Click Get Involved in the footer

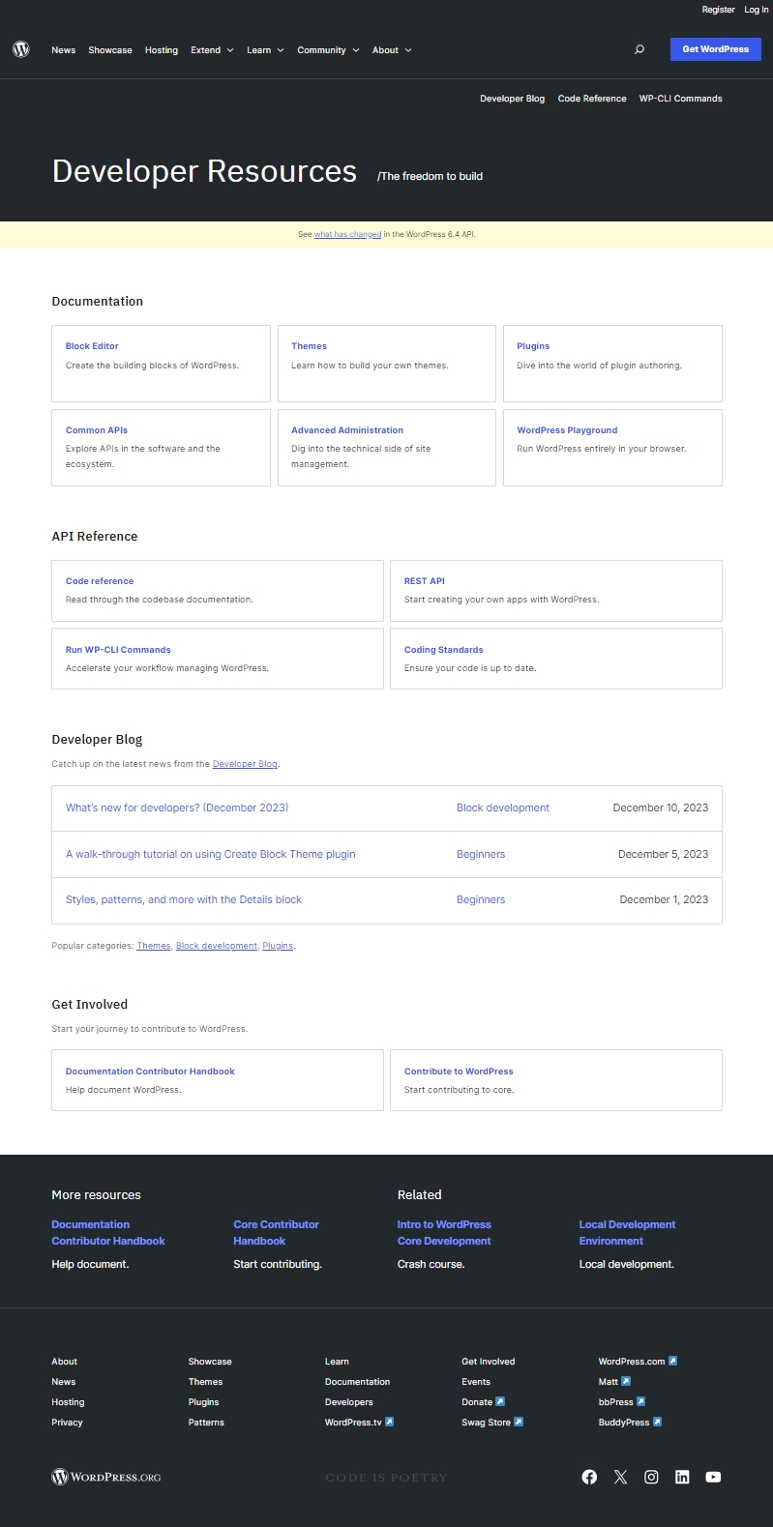tap(489, 1362)
